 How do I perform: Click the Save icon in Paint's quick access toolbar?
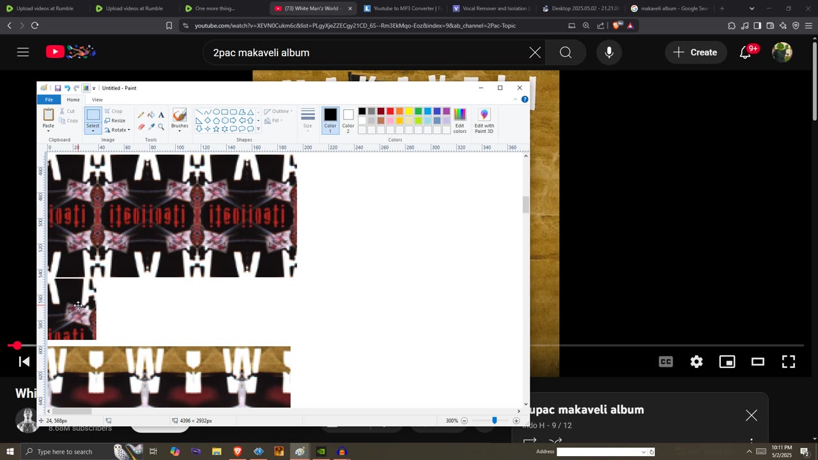(58, 88)
